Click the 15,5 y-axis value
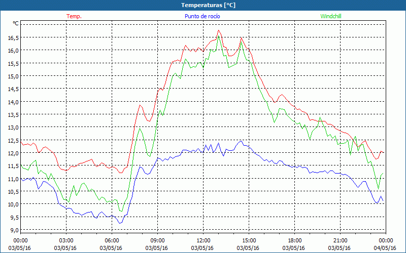 pyautogui.click(x=14, y=64)
